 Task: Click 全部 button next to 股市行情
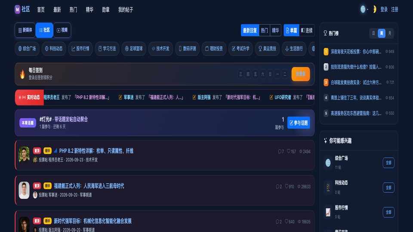click(x=388, y=212)
